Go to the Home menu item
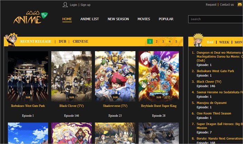Image resolution: width=243 pixels, height=144 pixels. click(x=67, y=19)
